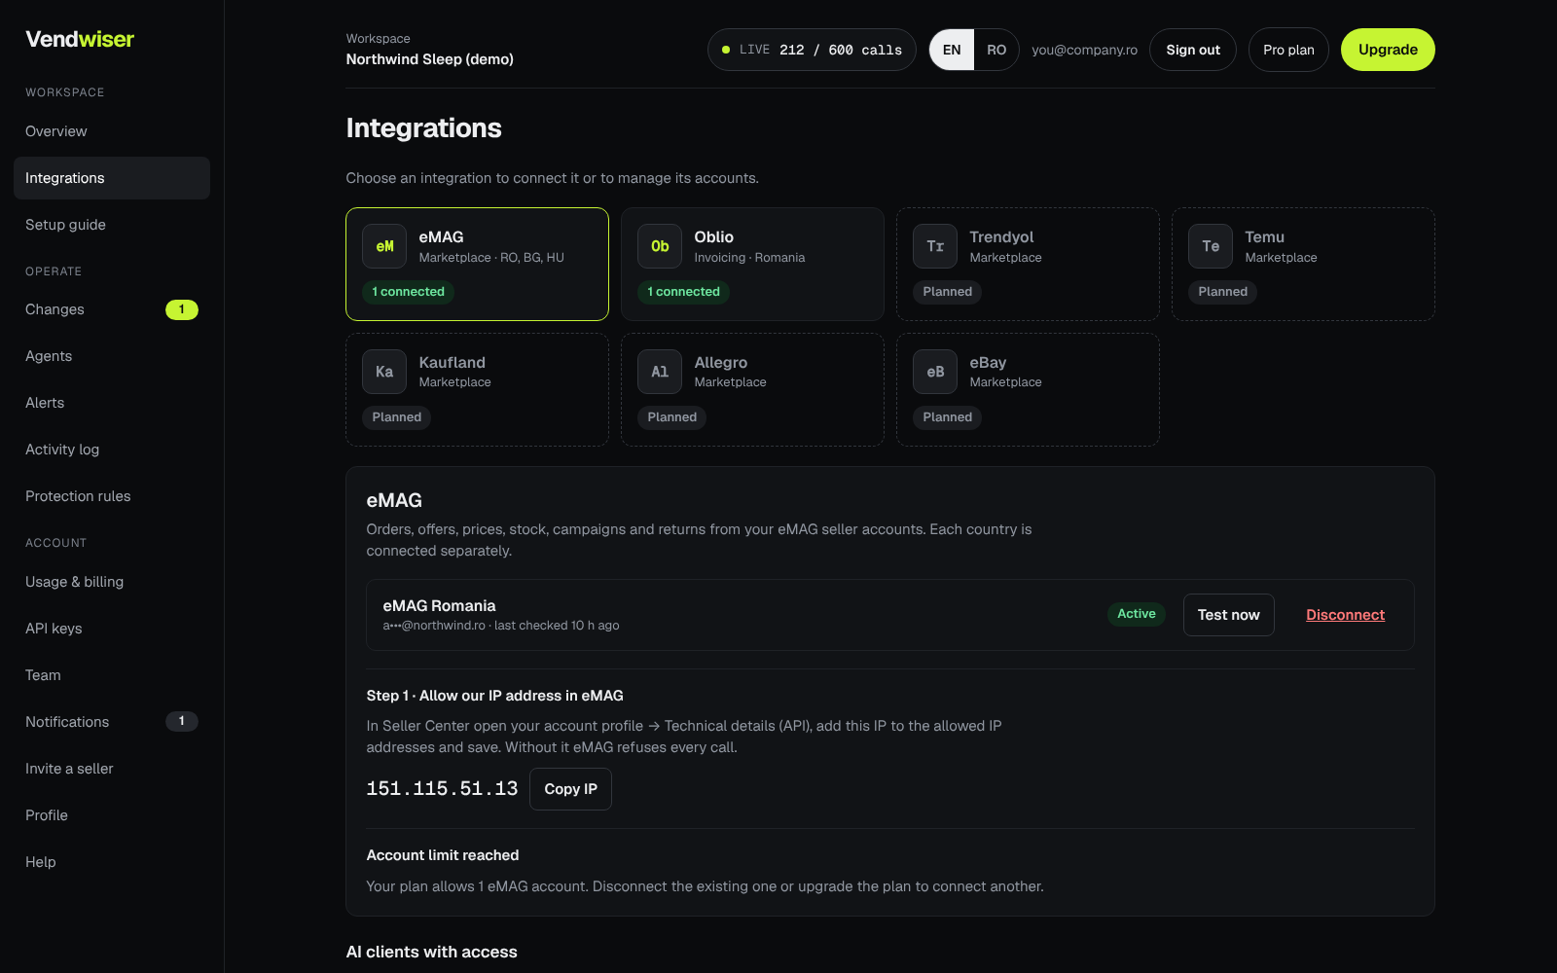Open the Overview page
1557x973 pixels.
112,131
